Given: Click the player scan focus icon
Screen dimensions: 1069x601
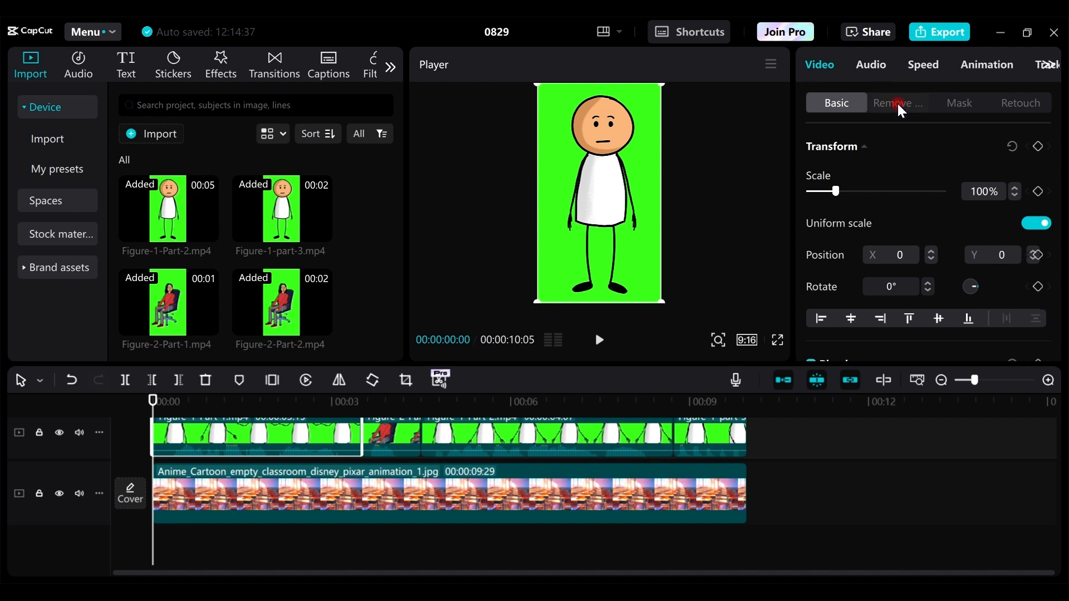Looking at the screenshot, I should click(718, 340).
